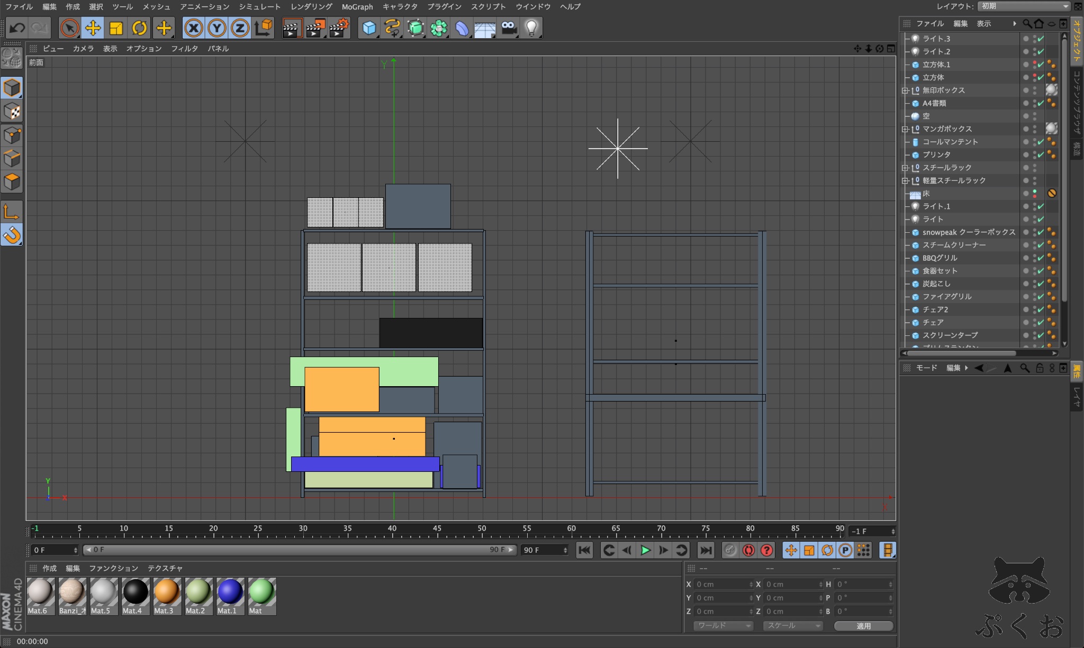Add a floor environment object
Image resolution: width=1084 pixels, height=648 pixels.
tap(485, 28)
